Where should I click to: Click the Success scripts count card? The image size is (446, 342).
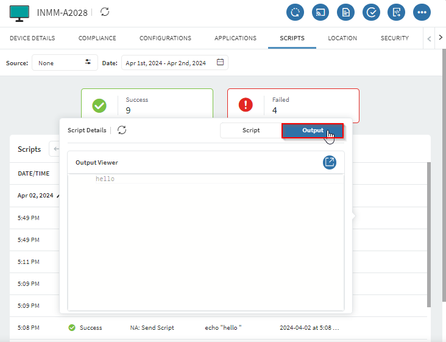pyautogui.click(x=147, y=105)
